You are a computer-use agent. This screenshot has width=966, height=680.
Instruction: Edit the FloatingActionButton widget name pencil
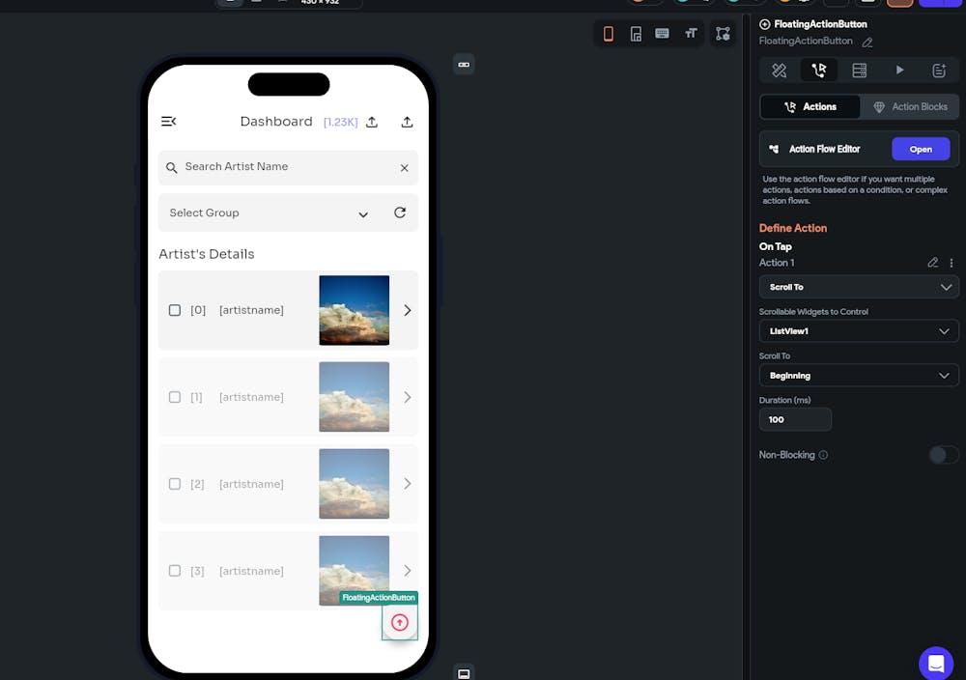coord(867,42)
